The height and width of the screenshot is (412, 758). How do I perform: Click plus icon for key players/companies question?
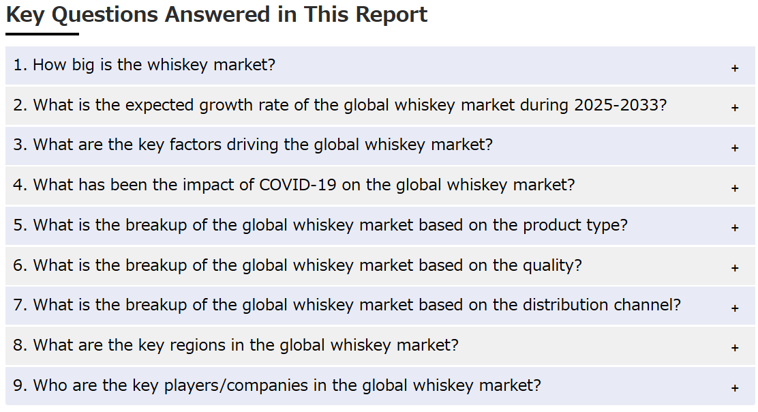tap(735, 388)
